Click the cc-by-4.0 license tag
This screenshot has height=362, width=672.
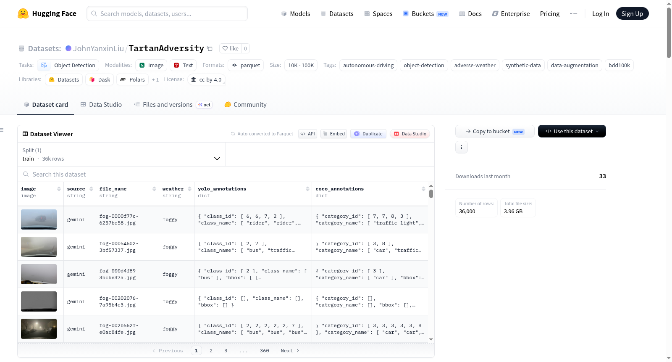pos(206,79)
